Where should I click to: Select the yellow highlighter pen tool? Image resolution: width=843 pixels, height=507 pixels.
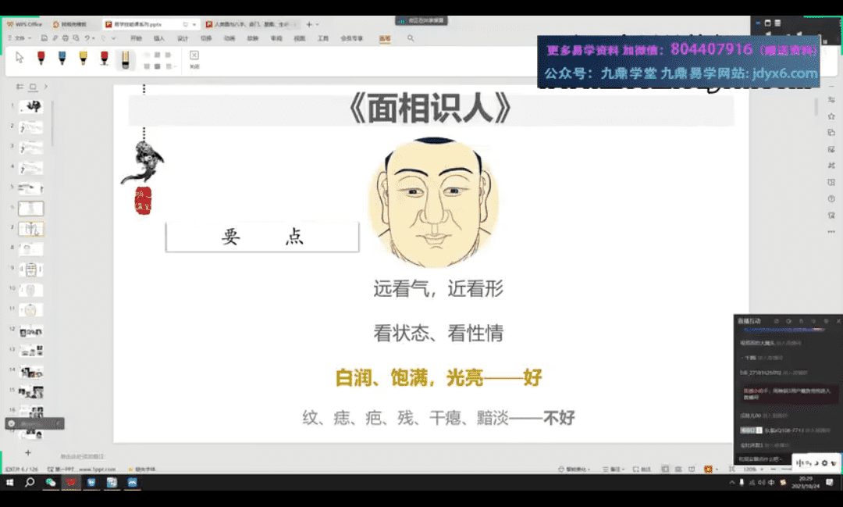point(124,59)
